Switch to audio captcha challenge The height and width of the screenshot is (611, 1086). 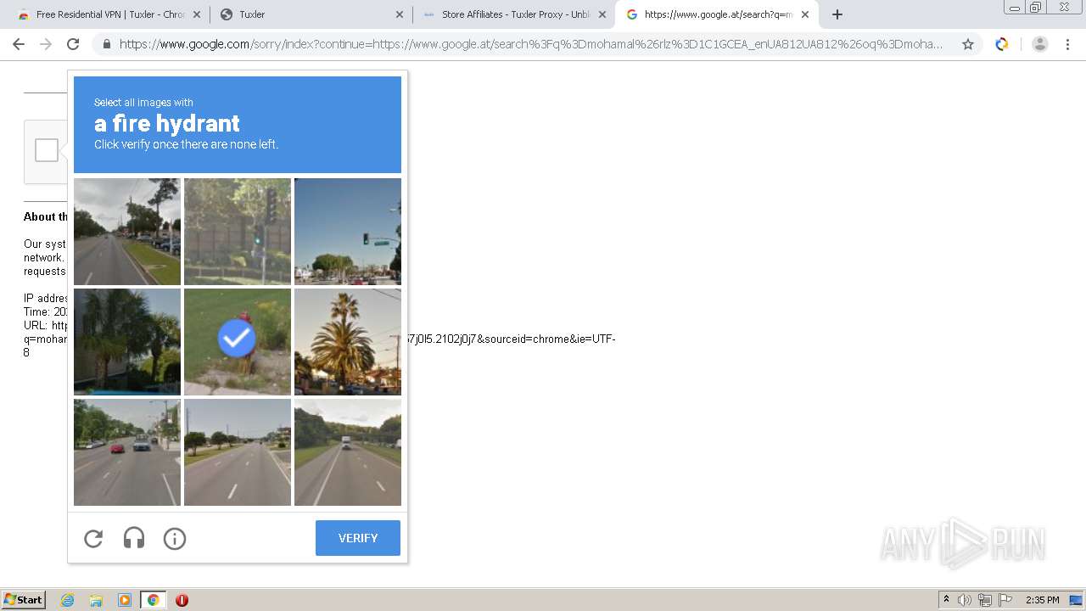(134, 538)
